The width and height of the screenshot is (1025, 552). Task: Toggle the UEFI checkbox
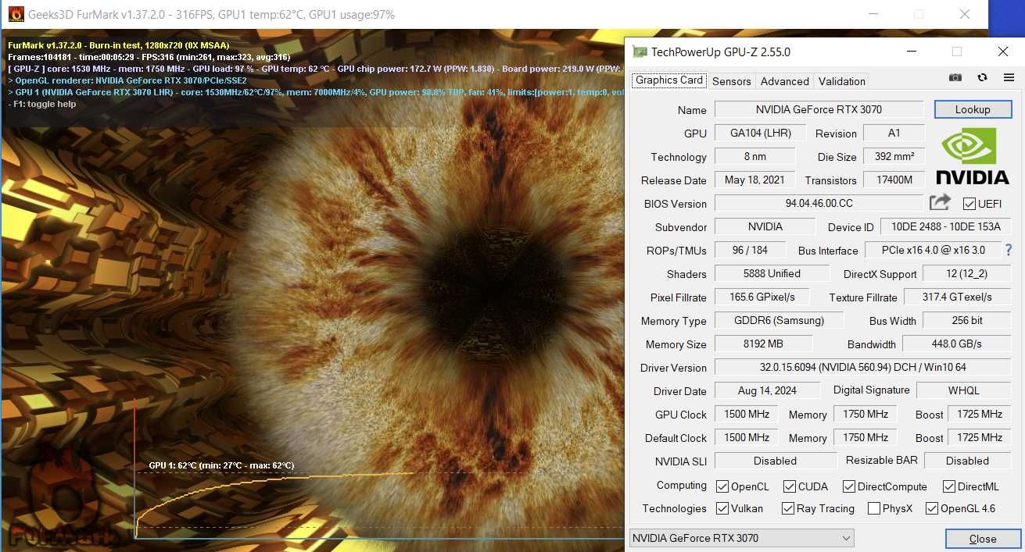(969, 204)
